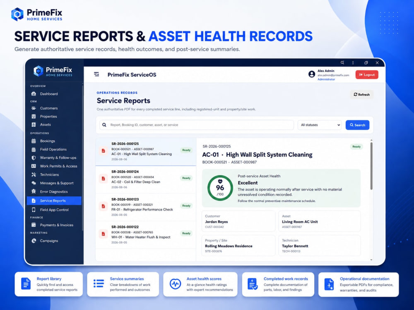
Task: Click the Ready badge in report detail header
Action: pyautogui.click(x=356, y=147)
